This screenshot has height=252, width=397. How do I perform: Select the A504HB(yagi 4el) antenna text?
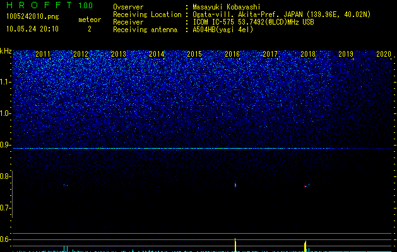(223, 30)
